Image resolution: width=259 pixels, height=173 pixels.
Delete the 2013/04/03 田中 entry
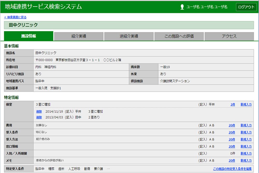(x=39, y=117)
